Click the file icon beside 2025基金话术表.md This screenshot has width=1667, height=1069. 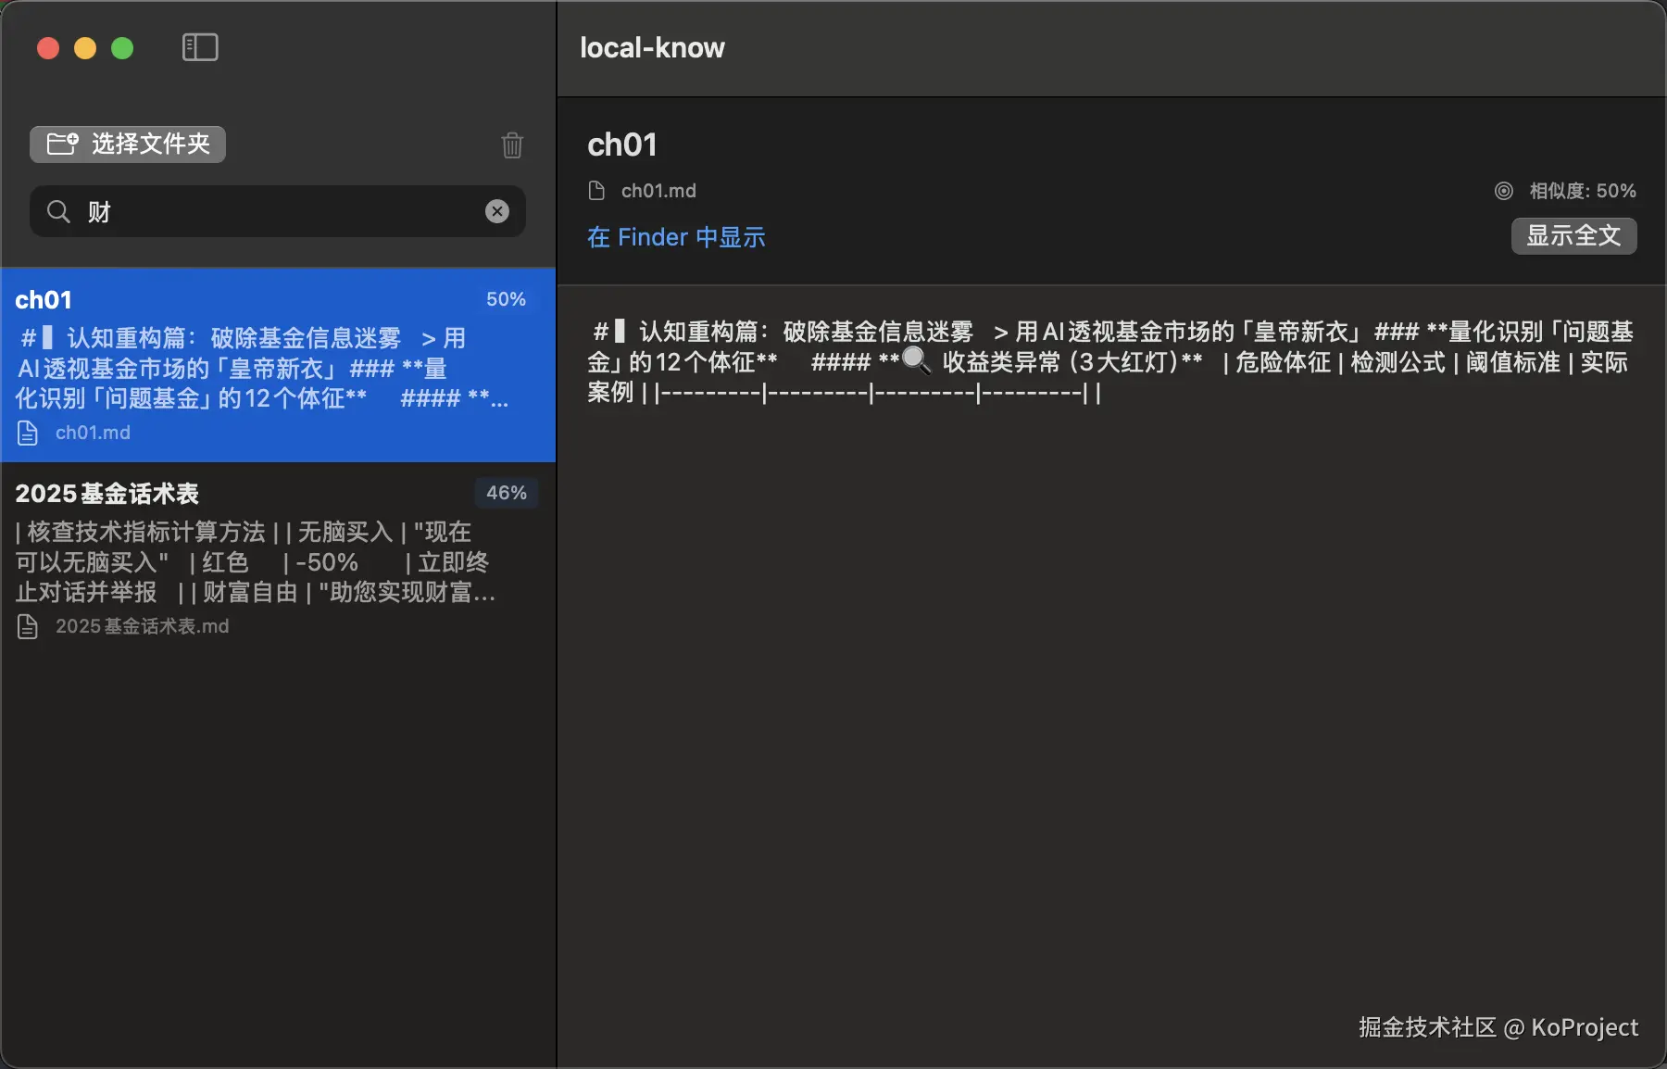(29, 626)
